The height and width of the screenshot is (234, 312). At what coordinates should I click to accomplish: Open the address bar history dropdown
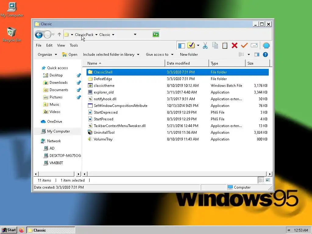(x=135, y=34)
